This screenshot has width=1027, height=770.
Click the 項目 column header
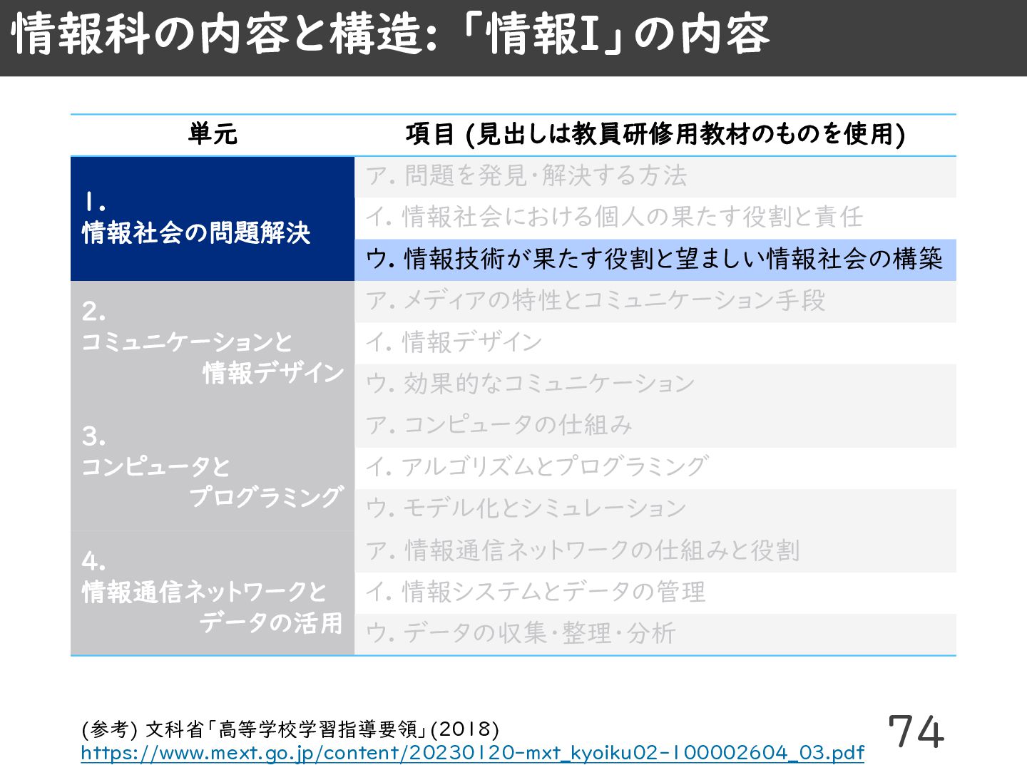(655, 135)
